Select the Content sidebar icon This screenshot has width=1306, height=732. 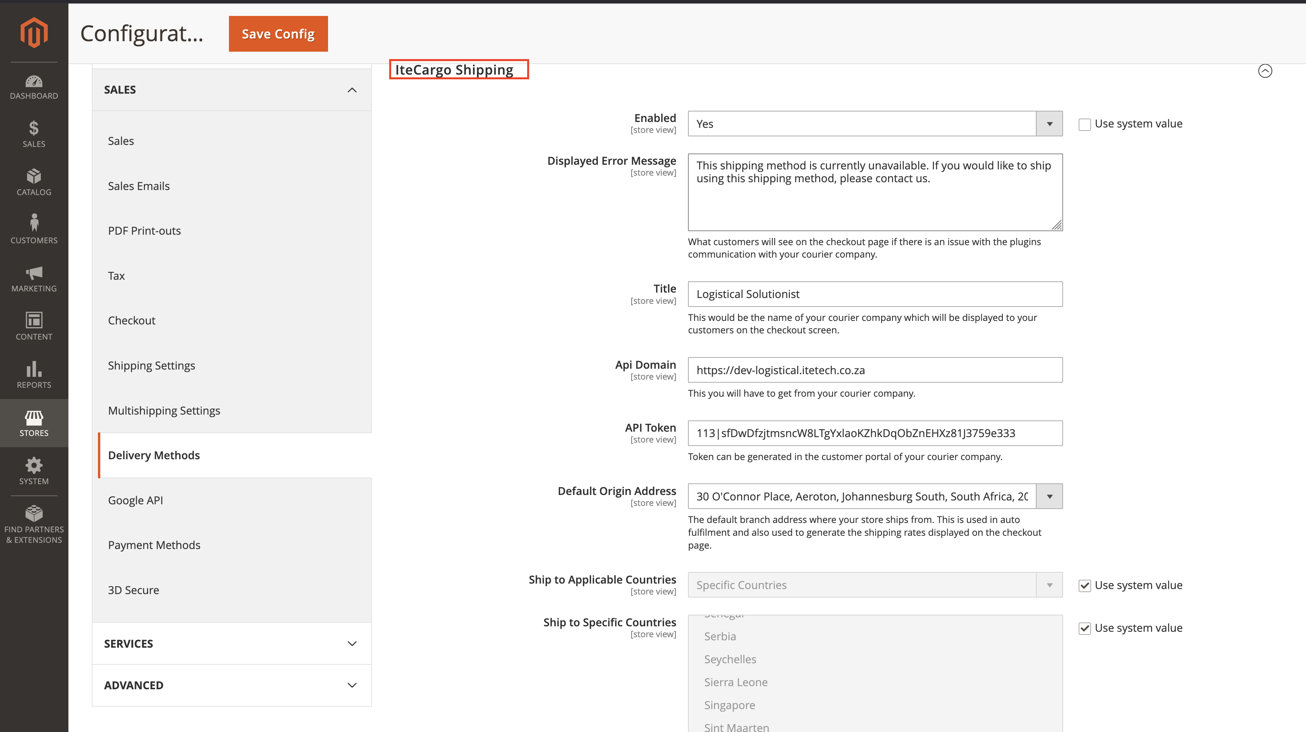[x=33, y=326]
